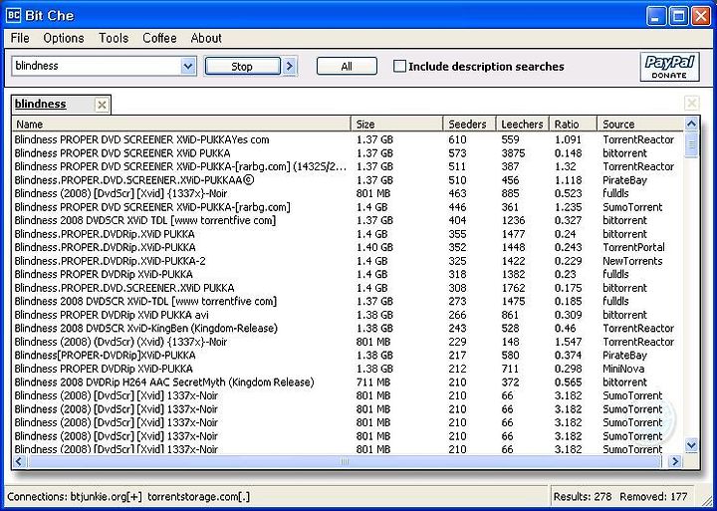Close the blindness search tab
The height and width of the screenshot is (511, 717).
(102, 106)
